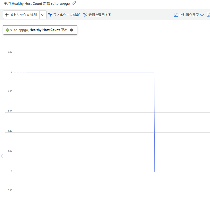The height and width of the screenshot is (202, 210).
Task: Click the pencil icon to edit chart title
Action: (74, 3)
